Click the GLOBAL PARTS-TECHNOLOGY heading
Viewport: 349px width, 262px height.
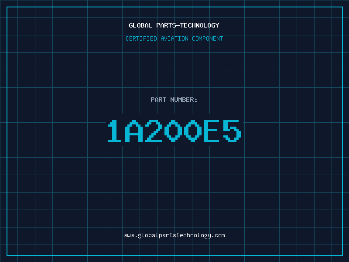pyautogui.click(x=174, y=25)
